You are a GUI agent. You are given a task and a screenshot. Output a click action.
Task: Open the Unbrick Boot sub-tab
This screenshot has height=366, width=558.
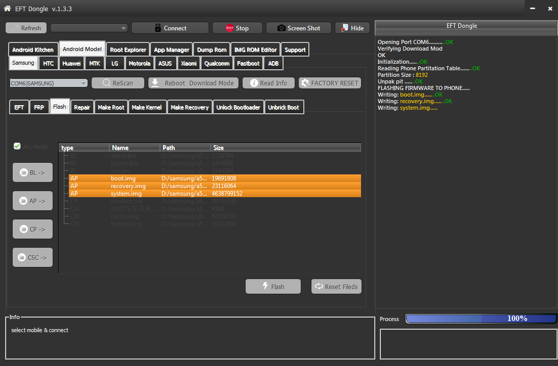click(x=284, y=107)
